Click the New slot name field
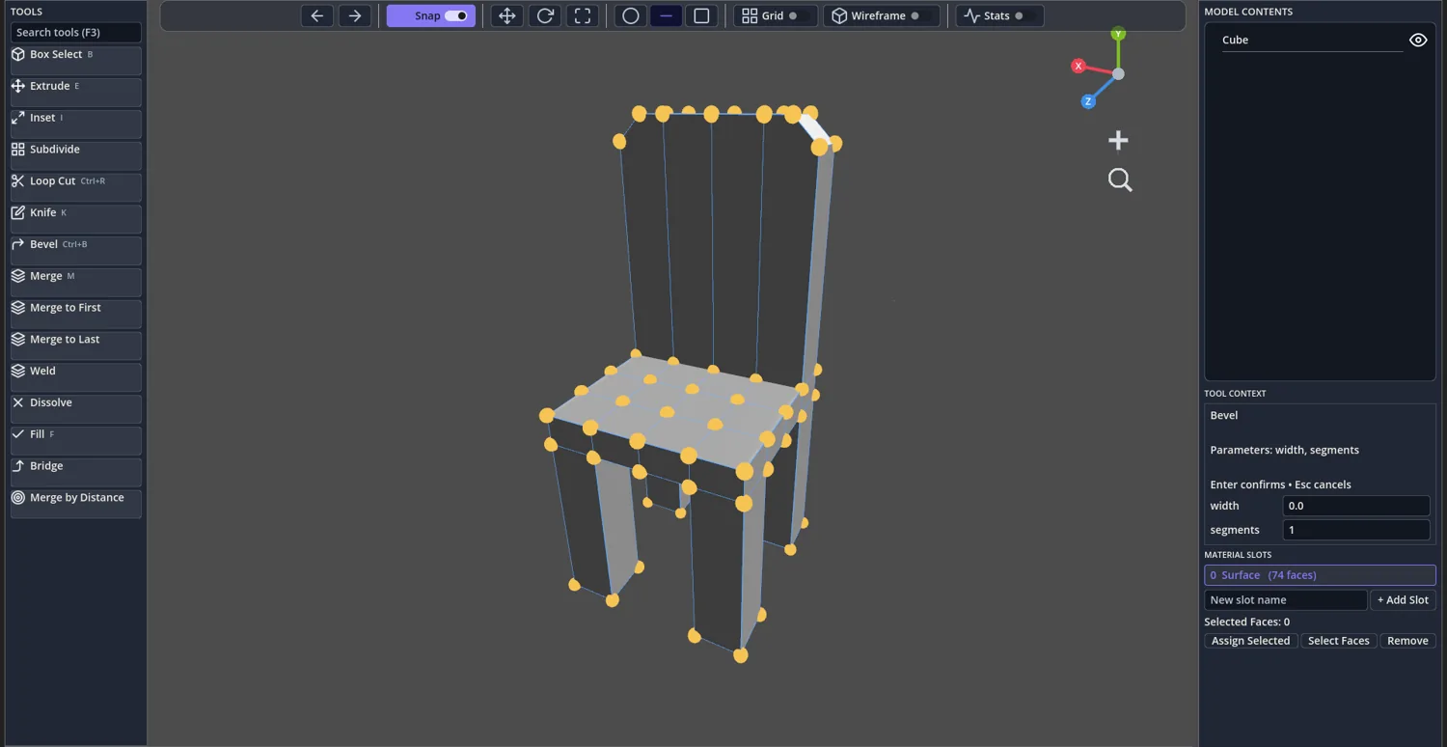Screen dimensions: 1447x747 1286,599
